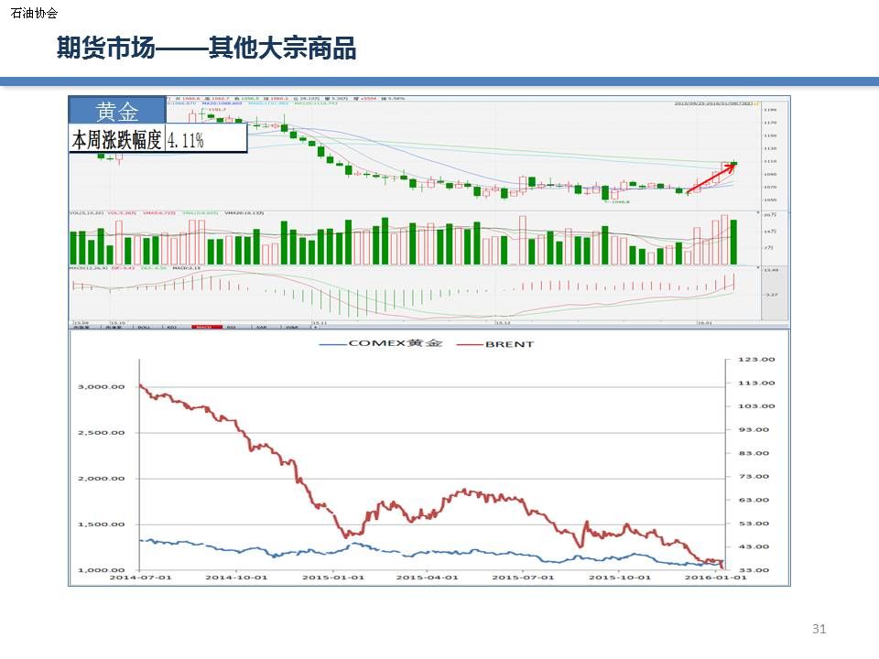Click the page number 31
Viewport: 879px width, 659px height.
pos(819,629)
